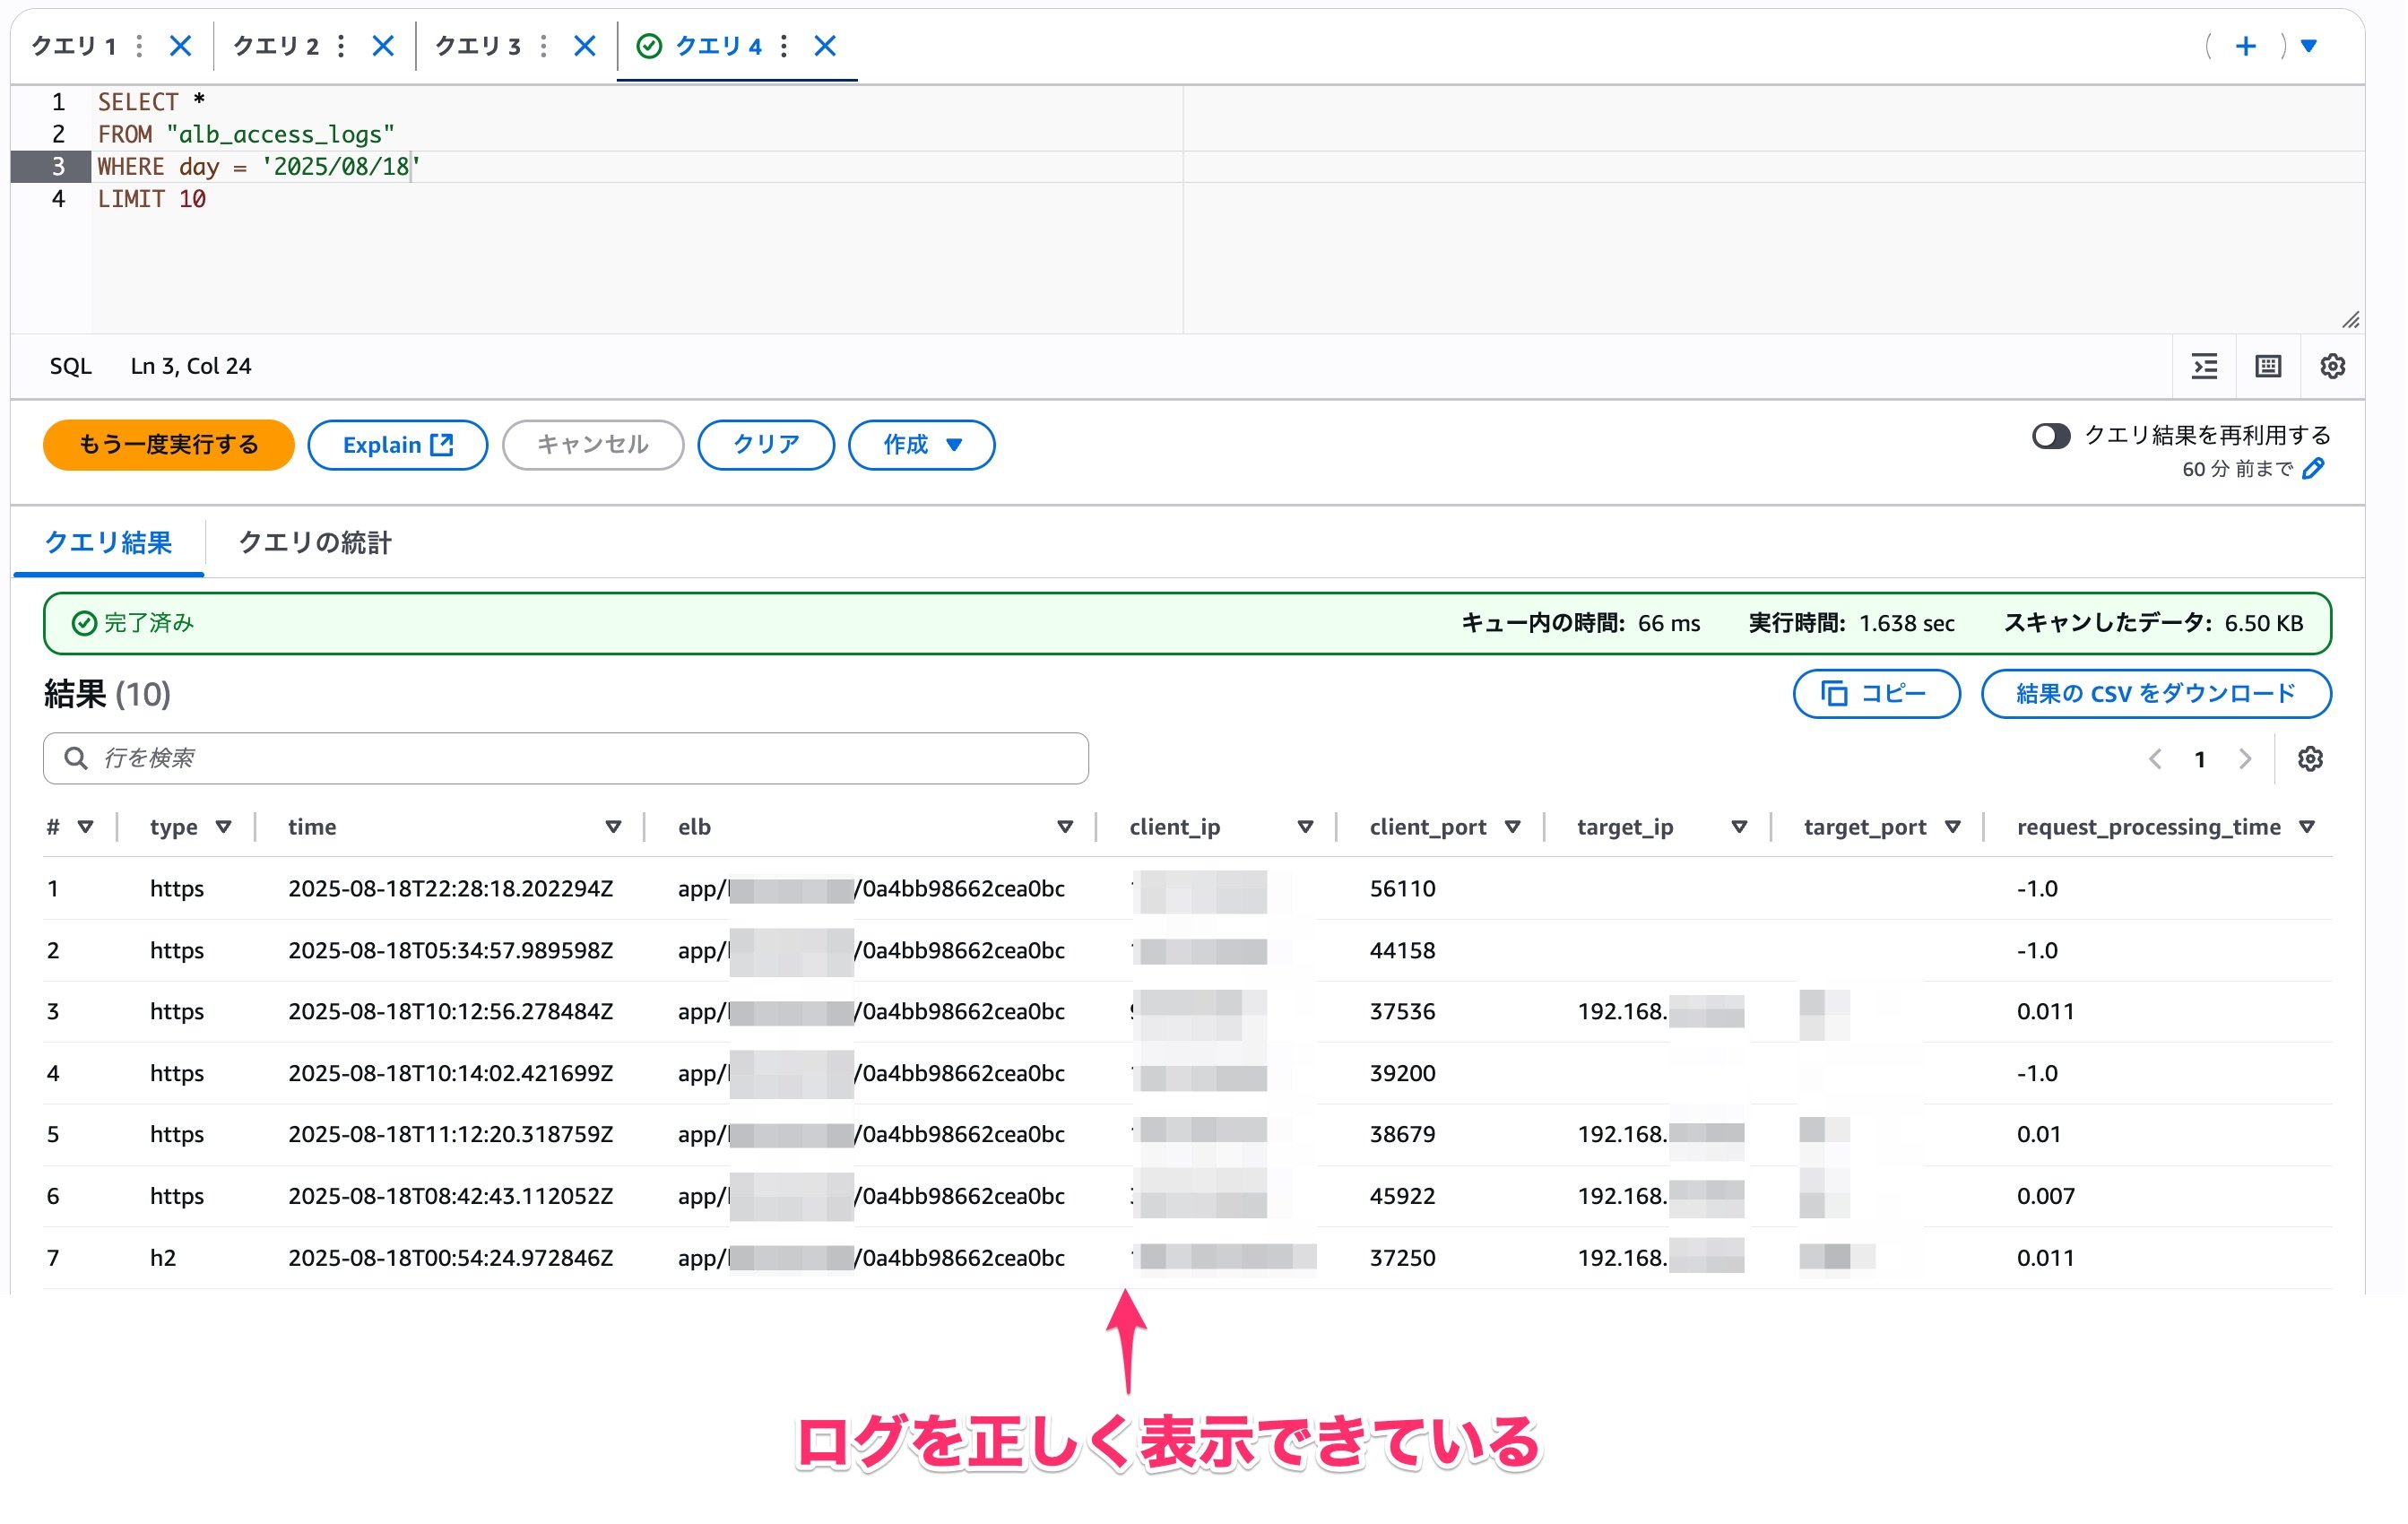This screenshot has width=2408, height=1524.
Task: Click the 実行時間: 1.638 sec text
Action: (1851, 623)
